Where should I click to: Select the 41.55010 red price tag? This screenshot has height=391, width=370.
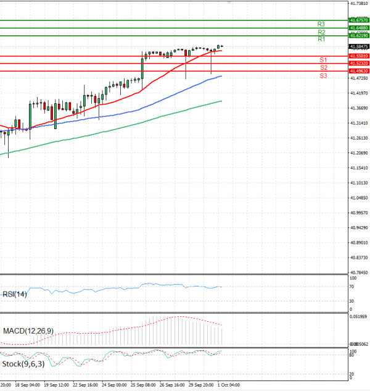point(359,56)
